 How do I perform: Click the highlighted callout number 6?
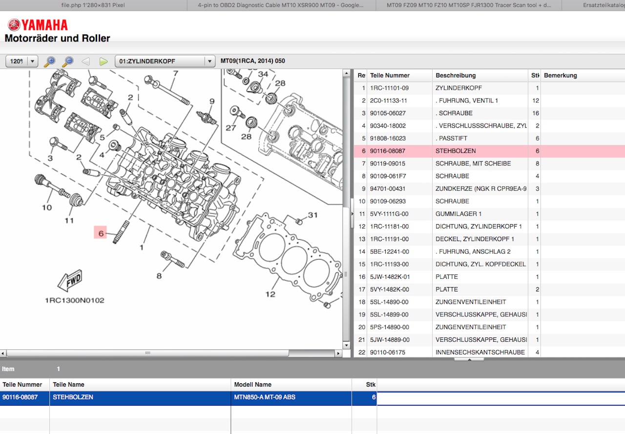pos(101,233)
